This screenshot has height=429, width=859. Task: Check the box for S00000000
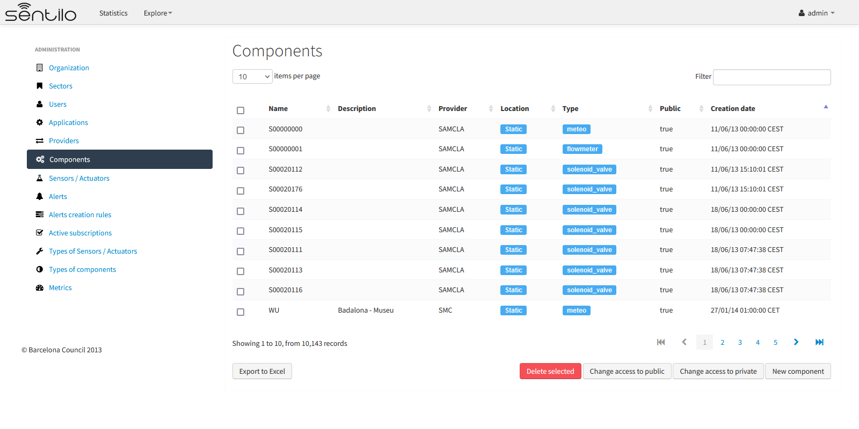(241, 130)
